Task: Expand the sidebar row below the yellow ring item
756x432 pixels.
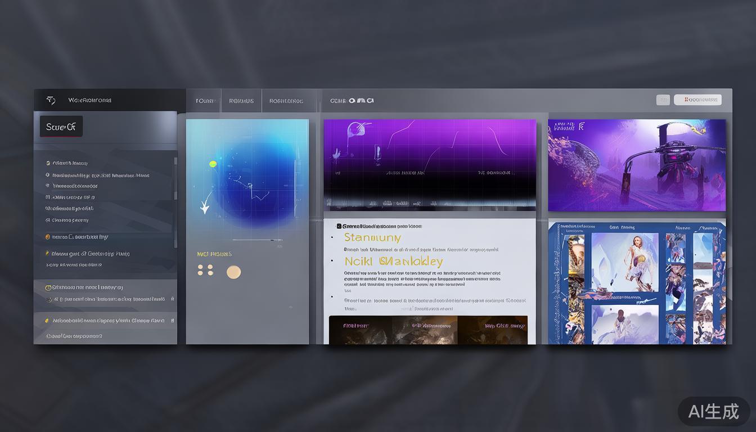Action: click(172, 299)
